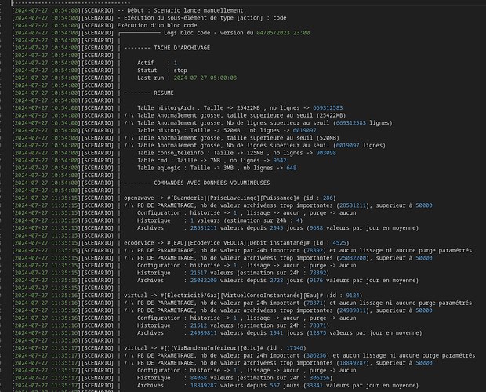Click '1941' jours value
This screenshot has width=486, height=392.
[x=276, y=333]
